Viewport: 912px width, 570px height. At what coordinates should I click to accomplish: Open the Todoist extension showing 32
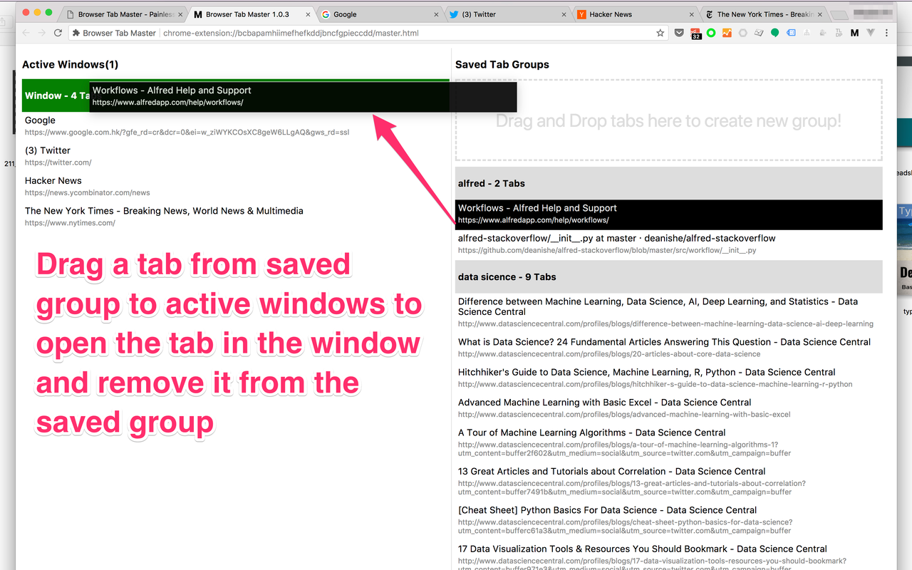tap(696, 33)
